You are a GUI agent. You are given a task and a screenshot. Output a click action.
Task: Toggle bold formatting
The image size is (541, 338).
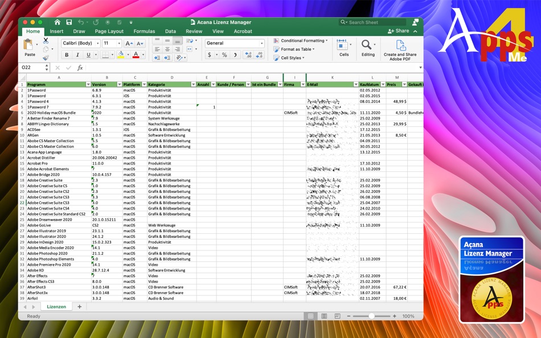click(67, 55)
